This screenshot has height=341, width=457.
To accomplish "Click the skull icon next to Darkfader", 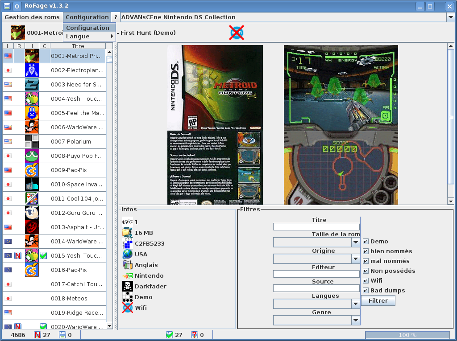I will click(127, 286).
